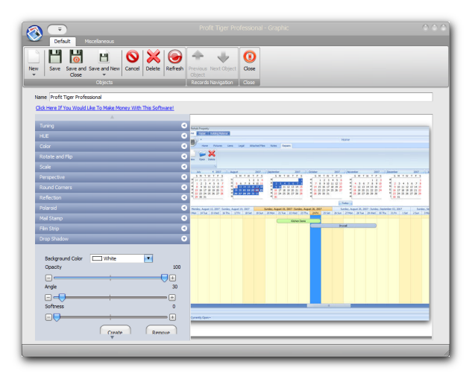The image size is (475, 382).
Task: Click the Softness slider handle
Action: point(57,317)
